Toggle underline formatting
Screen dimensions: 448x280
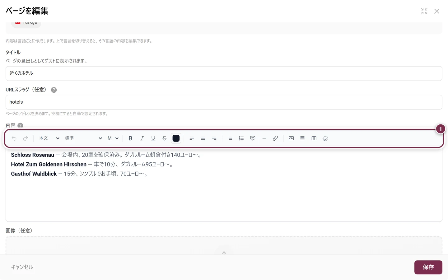(x=153, y=138)
